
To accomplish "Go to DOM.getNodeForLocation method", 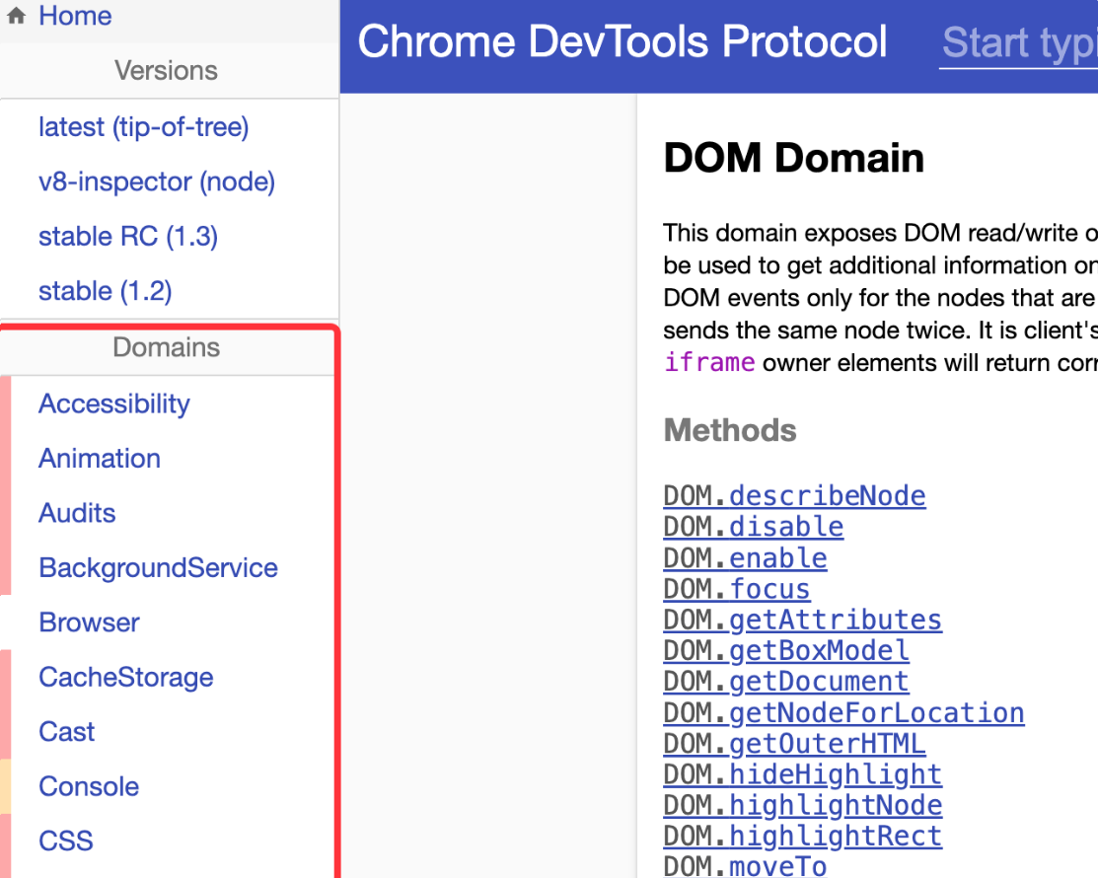I will [843, 713].
